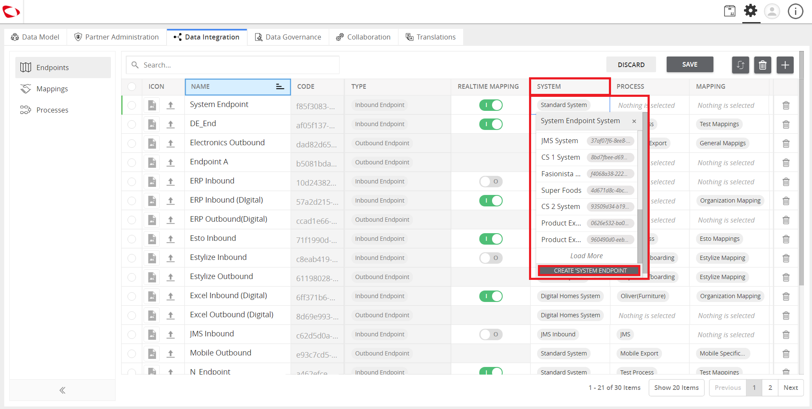812x409 pixels.
Task: Select the System Endpoint row checkbox
Action: point(132,105)
